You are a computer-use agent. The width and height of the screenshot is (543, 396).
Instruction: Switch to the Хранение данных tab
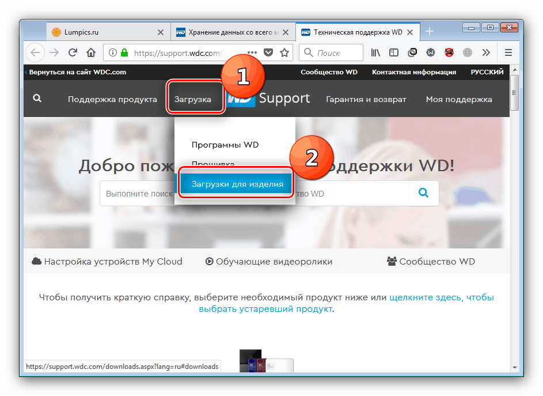233,32
